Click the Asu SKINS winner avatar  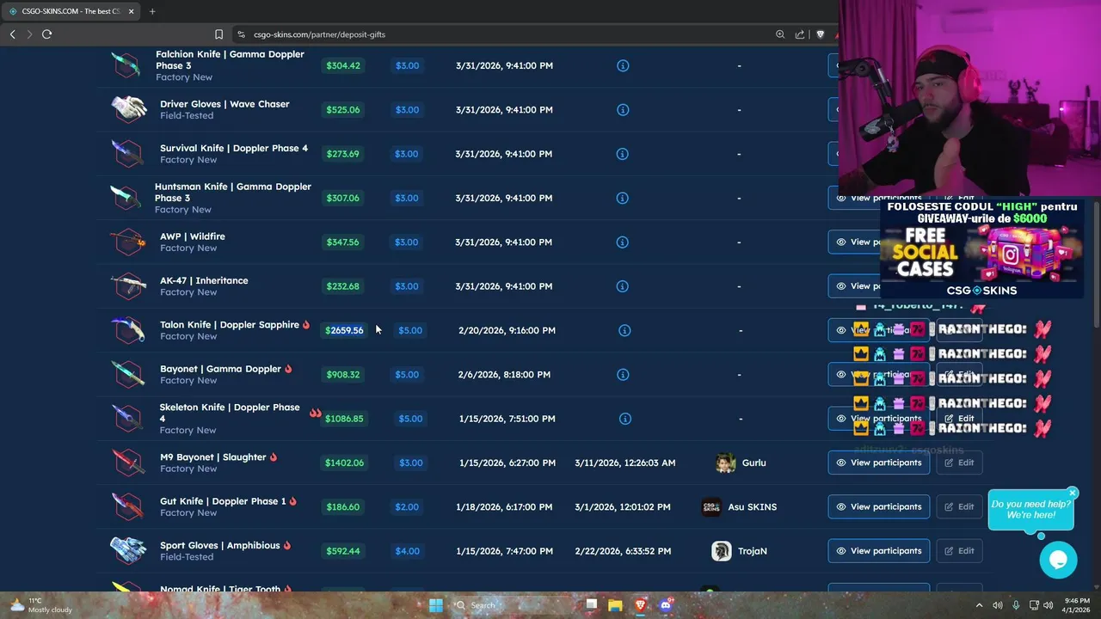711,506
